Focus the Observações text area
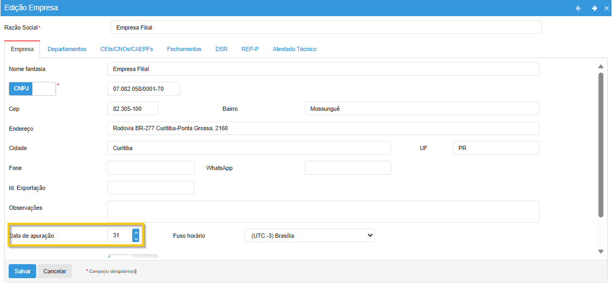This screenshot has height=283, width=612. (323, 211)
